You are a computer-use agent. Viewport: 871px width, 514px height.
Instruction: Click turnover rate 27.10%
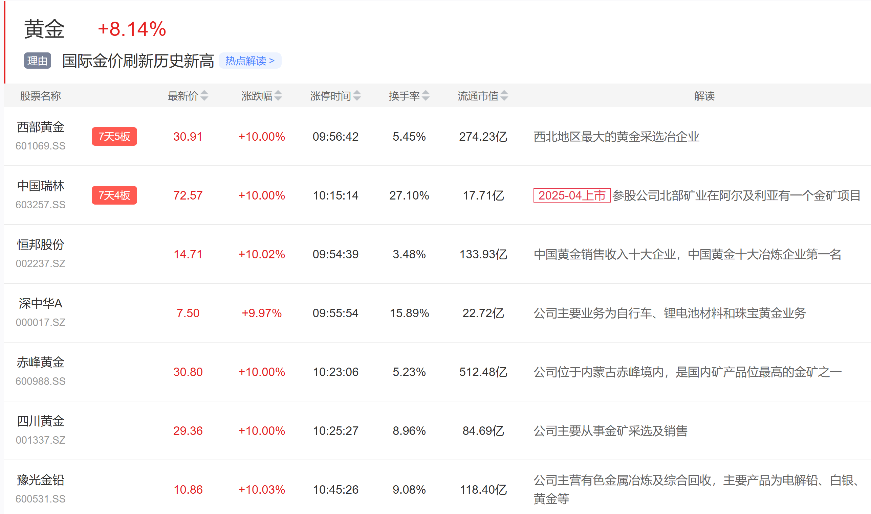click(409, 196)
